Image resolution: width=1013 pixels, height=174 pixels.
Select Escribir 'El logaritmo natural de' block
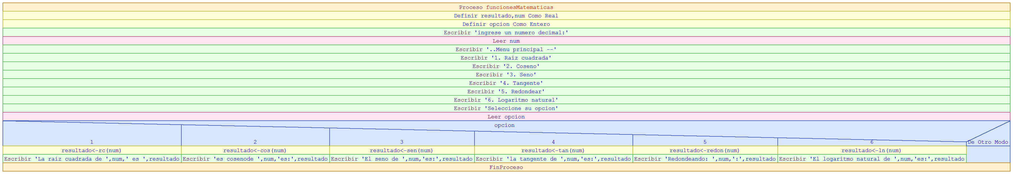point(872,159)
